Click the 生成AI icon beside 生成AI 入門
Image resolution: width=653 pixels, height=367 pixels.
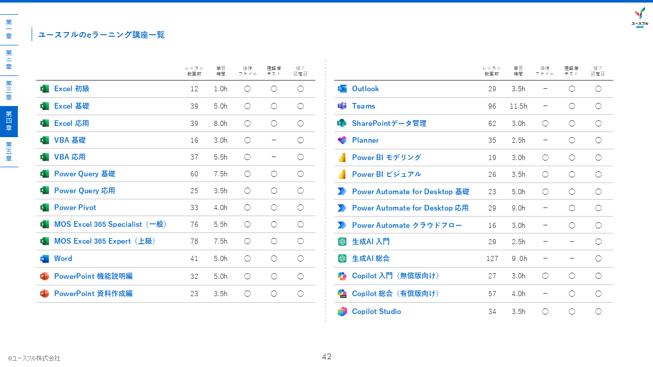pyautogui.click(x=342, y=242)
